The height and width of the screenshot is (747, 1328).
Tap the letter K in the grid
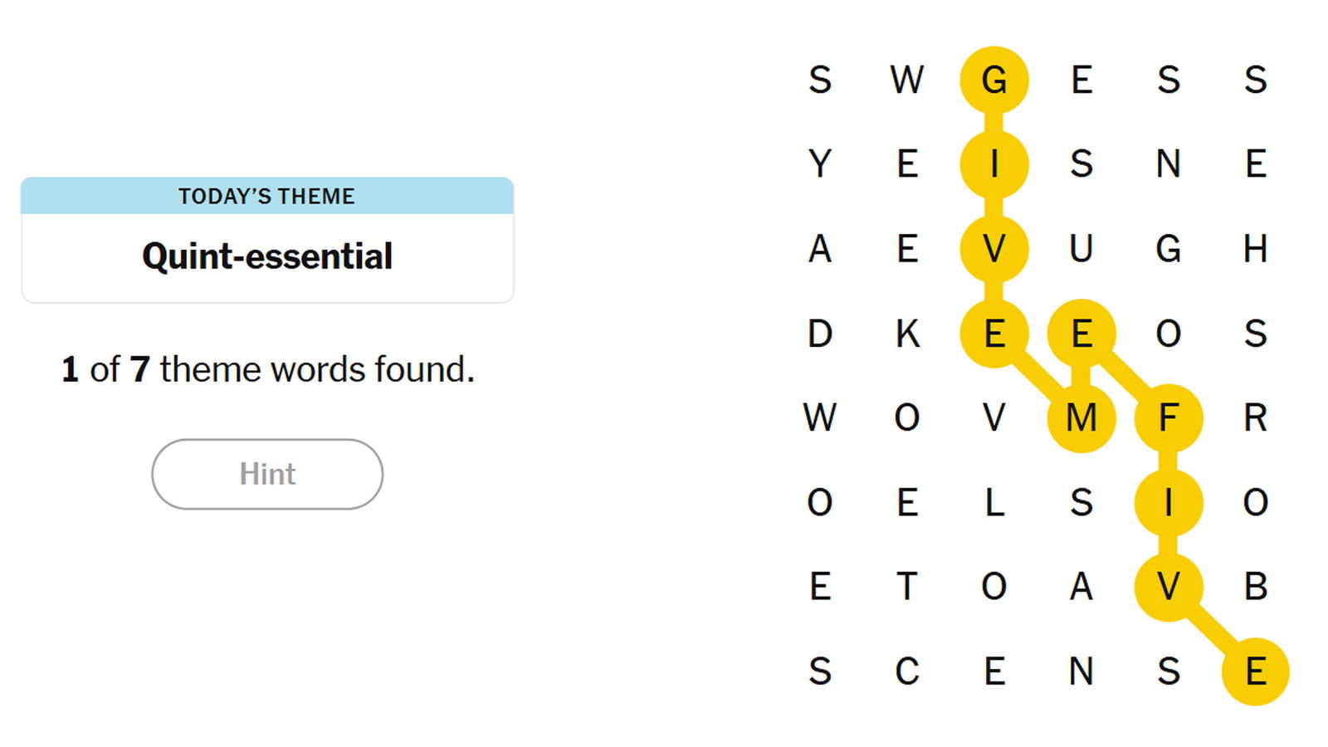907,334
